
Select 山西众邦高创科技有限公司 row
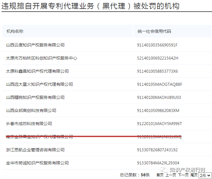click(31, 110)
